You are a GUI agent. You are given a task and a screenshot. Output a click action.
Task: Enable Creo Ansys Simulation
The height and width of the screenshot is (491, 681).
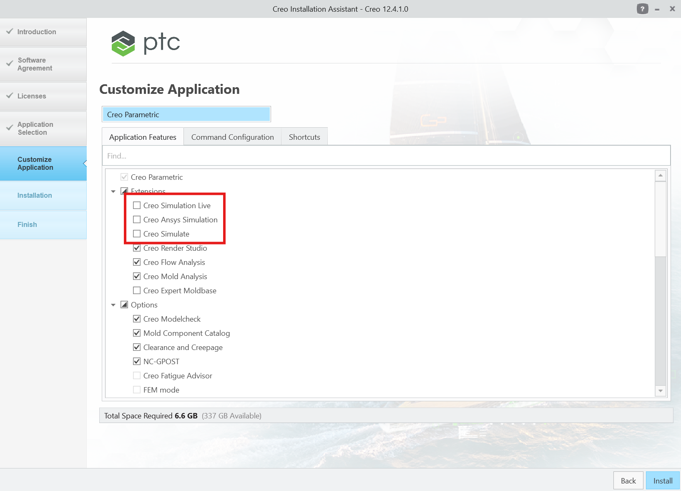coord(137,219)
